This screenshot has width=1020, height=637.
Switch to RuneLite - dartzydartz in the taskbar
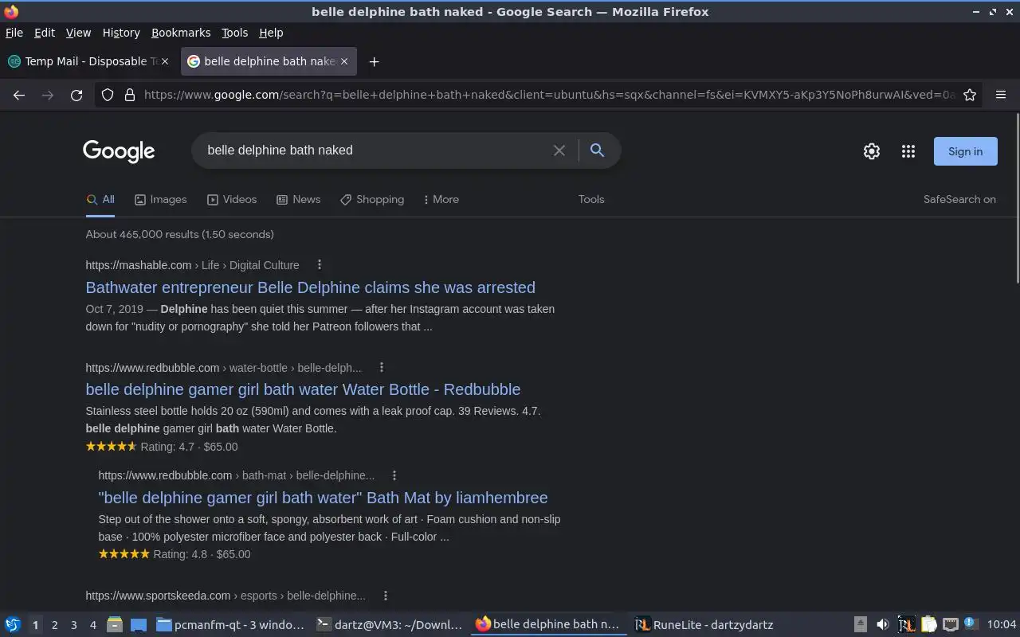coord(704,625)
